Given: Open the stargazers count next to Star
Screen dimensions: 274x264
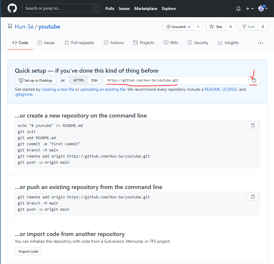Looking at the screenshot, I should click(x=231, y=27).
